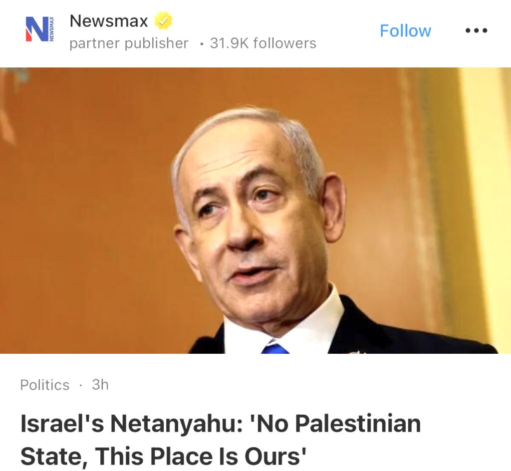Click headline line 'State, This Place Is Ours'

tap(163, 457)
